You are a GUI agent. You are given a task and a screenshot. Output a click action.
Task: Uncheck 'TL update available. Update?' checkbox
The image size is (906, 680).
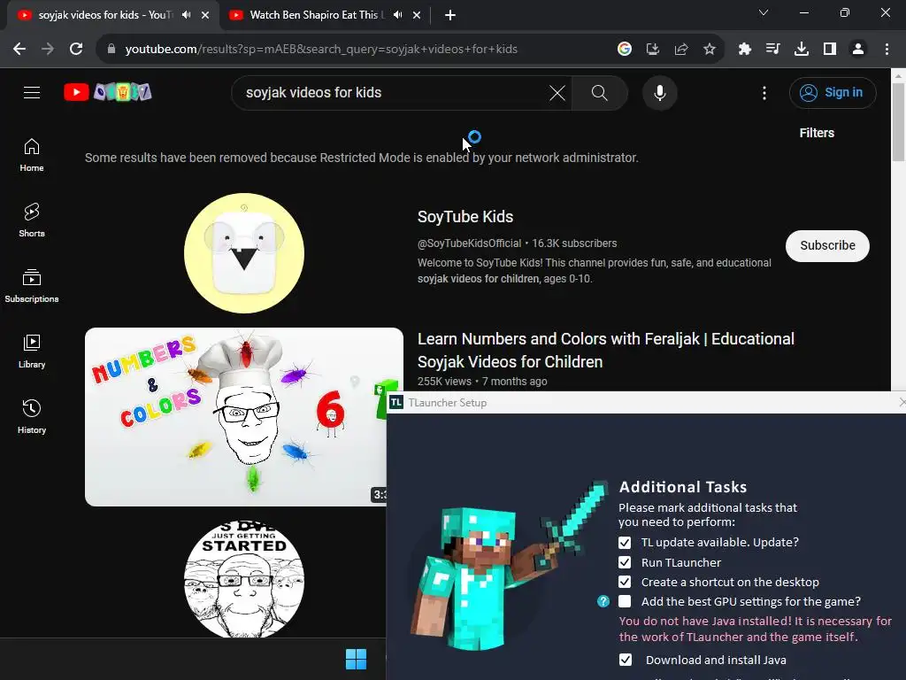click(625, 543)
